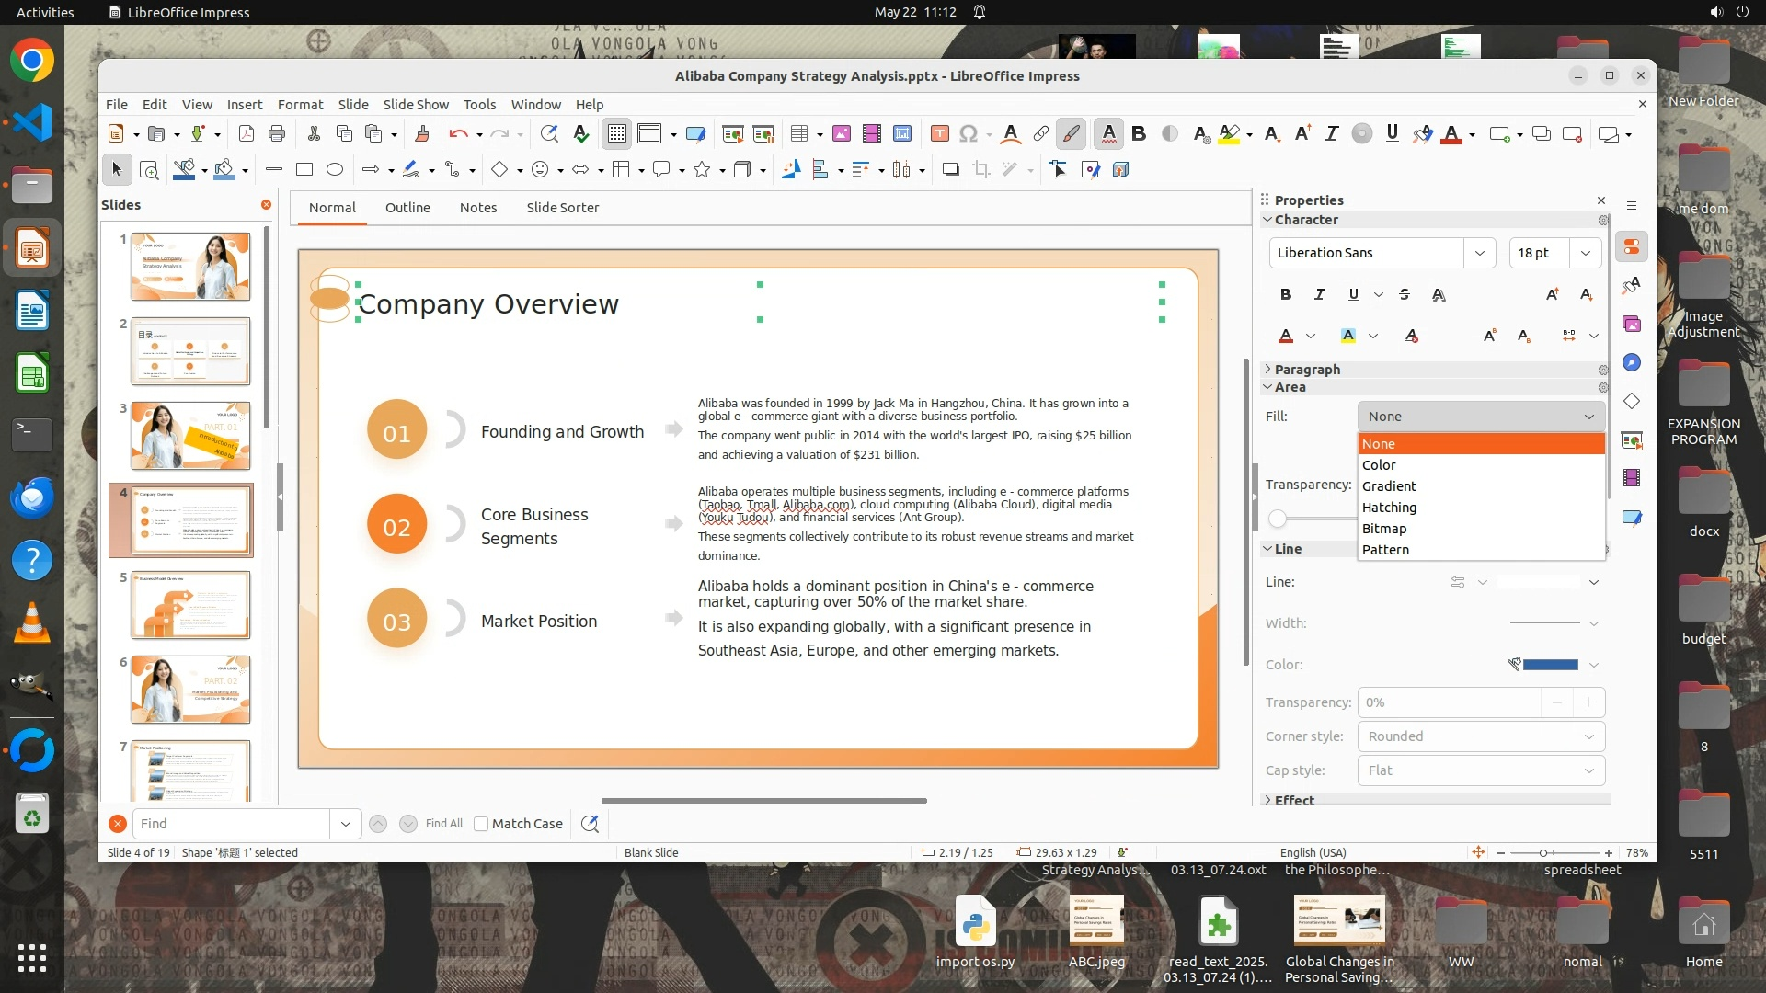Image resolution: width=1766 pixels, height=993 pixels.
Task: Expand the Paragraph section
Action: click(x=1306, y=369)
